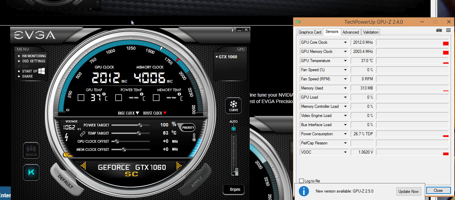Open the GPU-Z hamburger menu
455x200 pixels.
[x=448, y=31]
